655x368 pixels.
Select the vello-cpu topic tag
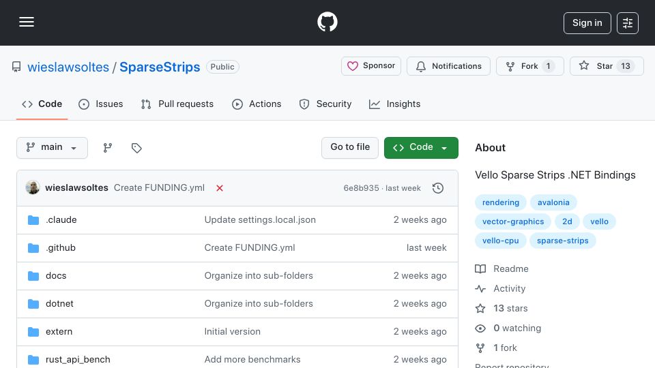click(500, 241)
